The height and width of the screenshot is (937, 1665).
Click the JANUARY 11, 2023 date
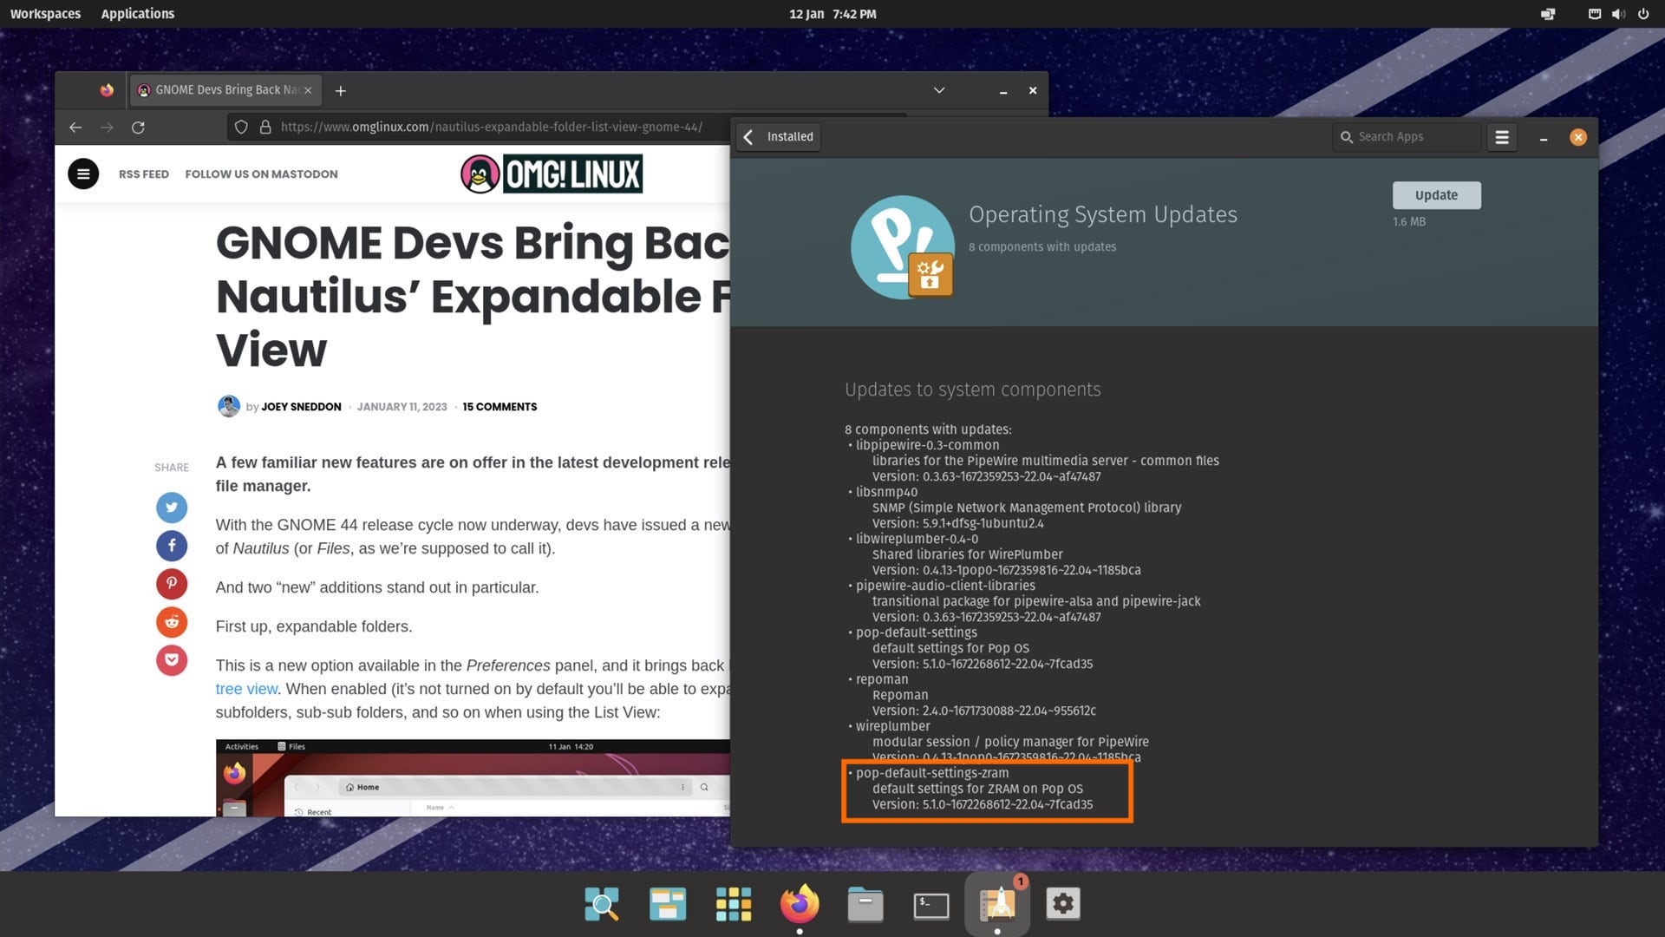402,407
